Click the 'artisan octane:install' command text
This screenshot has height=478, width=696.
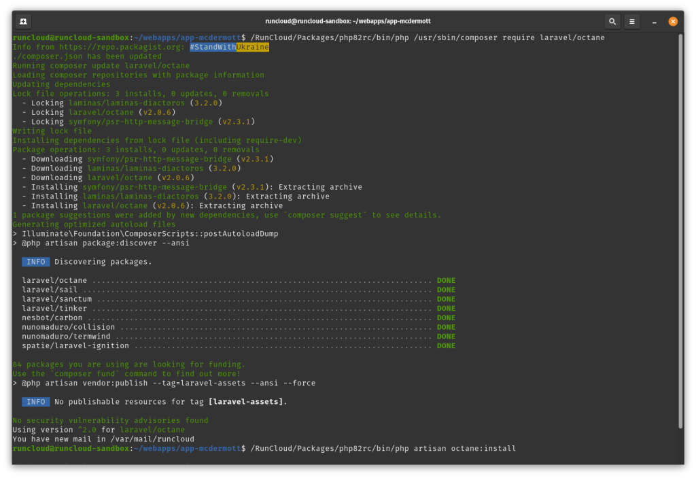point(465,448)
